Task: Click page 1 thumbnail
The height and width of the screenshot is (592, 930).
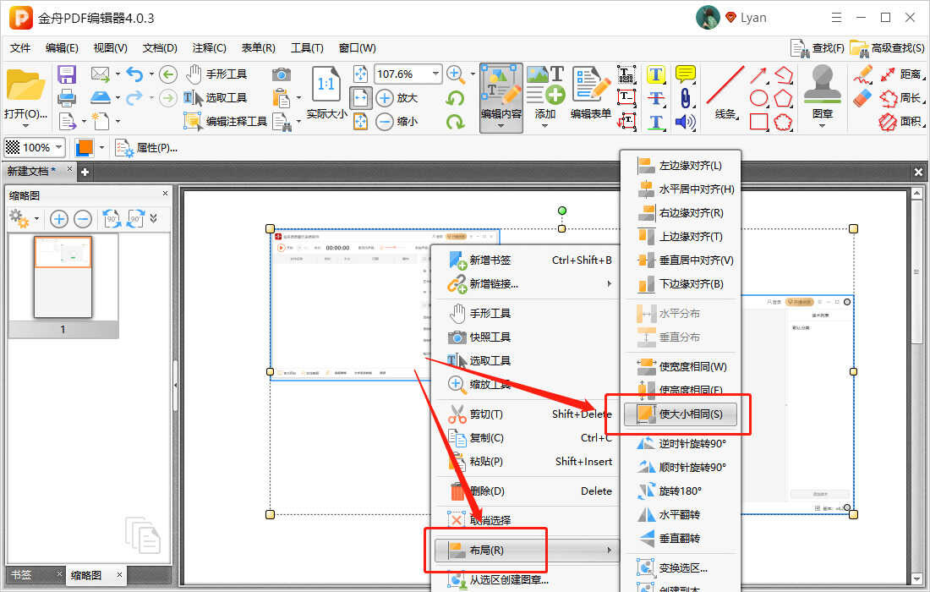Action: click(63, 277)
